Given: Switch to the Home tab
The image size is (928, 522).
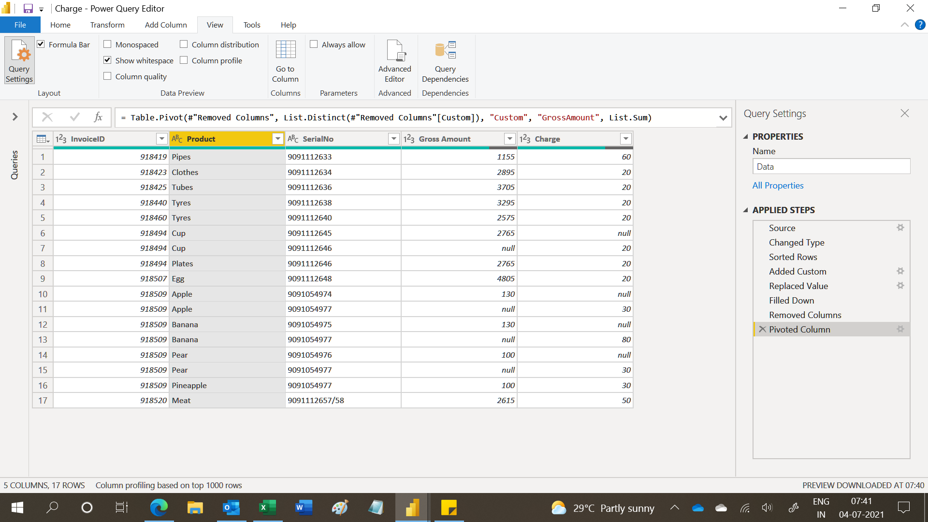Looking at the screenshot, I should [x=60, y=25].
